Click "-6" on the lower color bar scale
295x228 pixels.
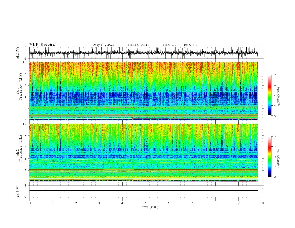[x=275, y=167]
